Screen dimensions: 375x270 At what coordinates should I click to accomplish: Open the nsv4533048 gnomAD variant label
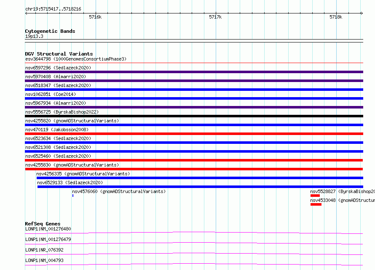343,200
